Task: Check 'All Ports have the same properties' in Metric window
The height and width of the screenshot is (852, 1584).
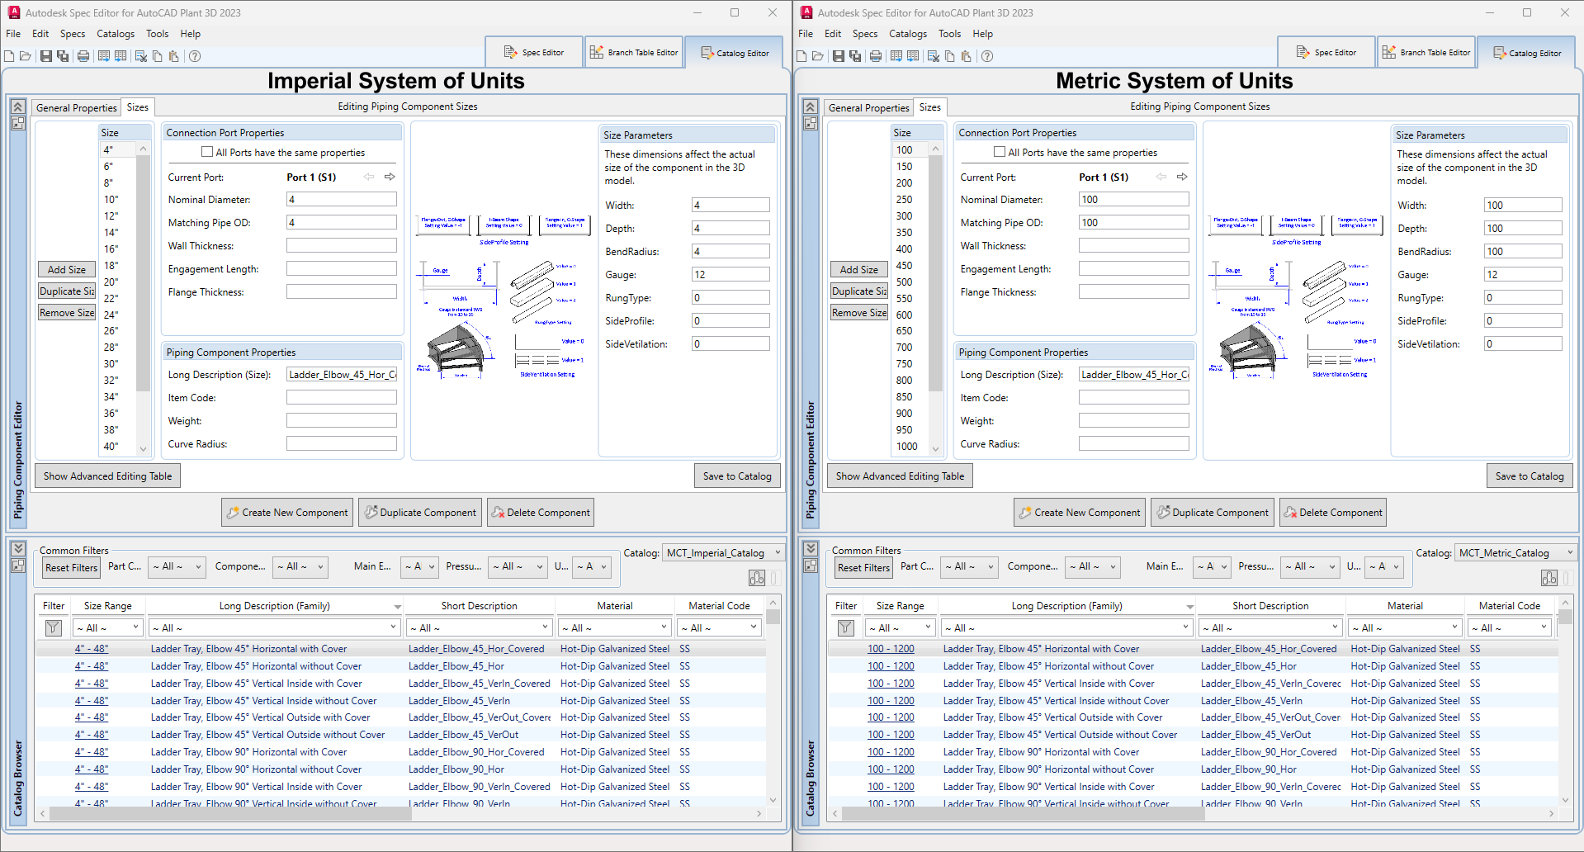Action: [1000, 152]
